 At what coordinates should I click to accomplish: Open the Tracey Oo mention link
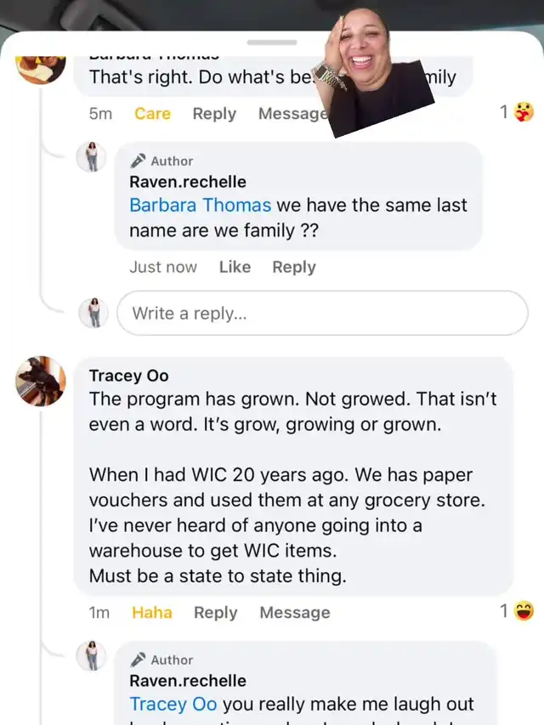(173, 704)
